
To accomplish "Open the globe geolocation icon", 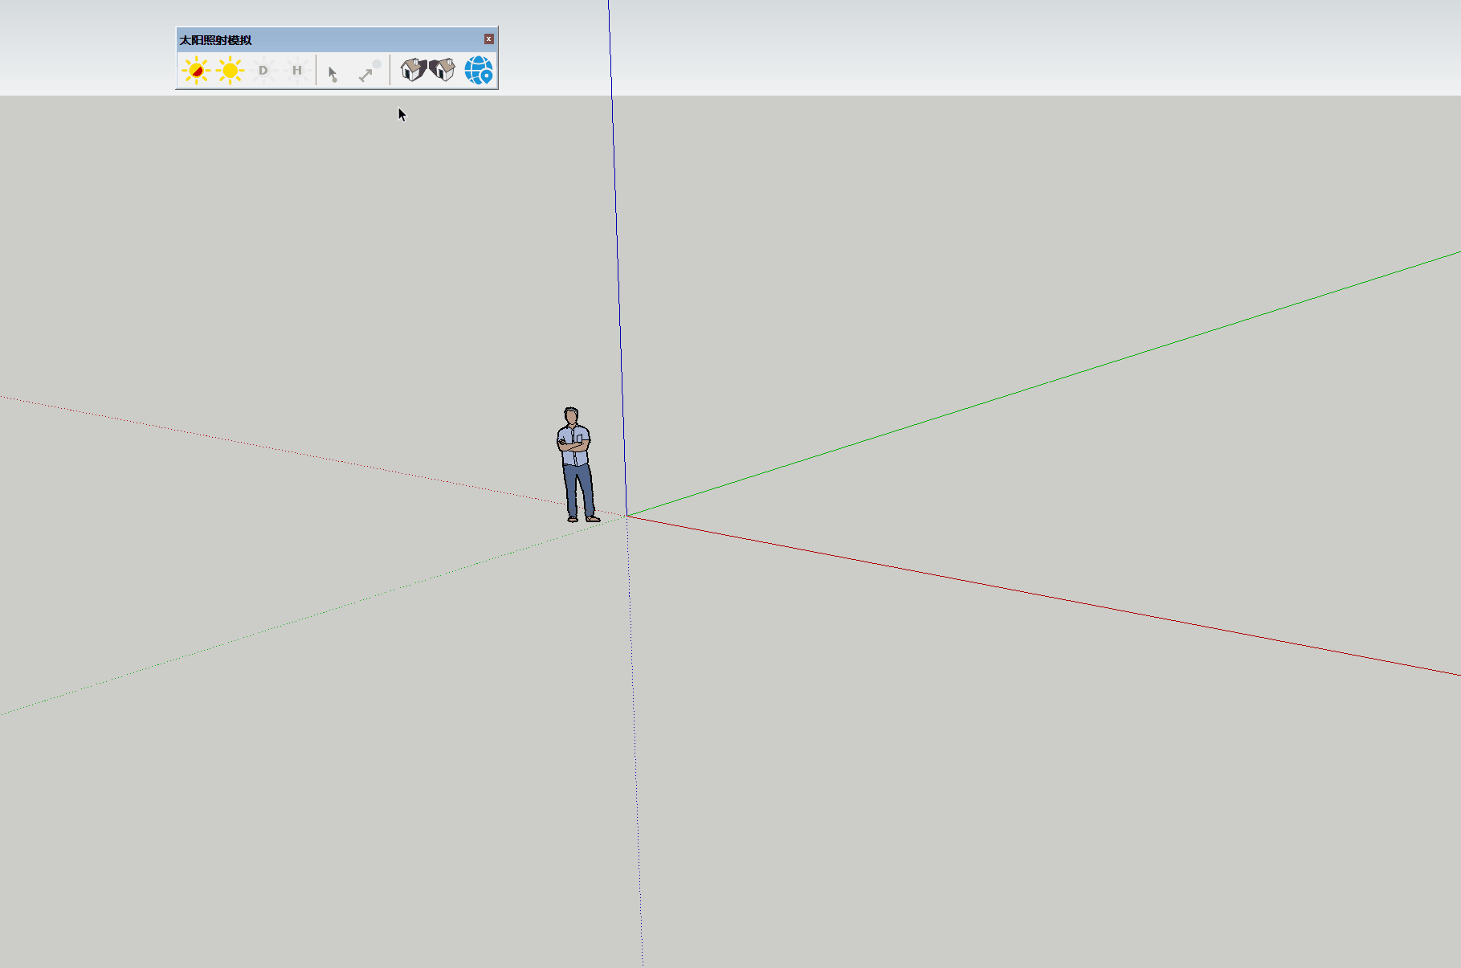I will 479,71.
